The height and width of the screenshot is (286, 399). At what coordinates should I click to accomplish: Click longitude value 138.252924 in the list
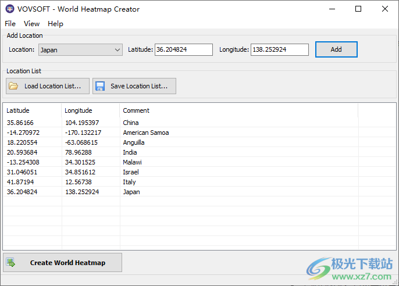(82, 192)
